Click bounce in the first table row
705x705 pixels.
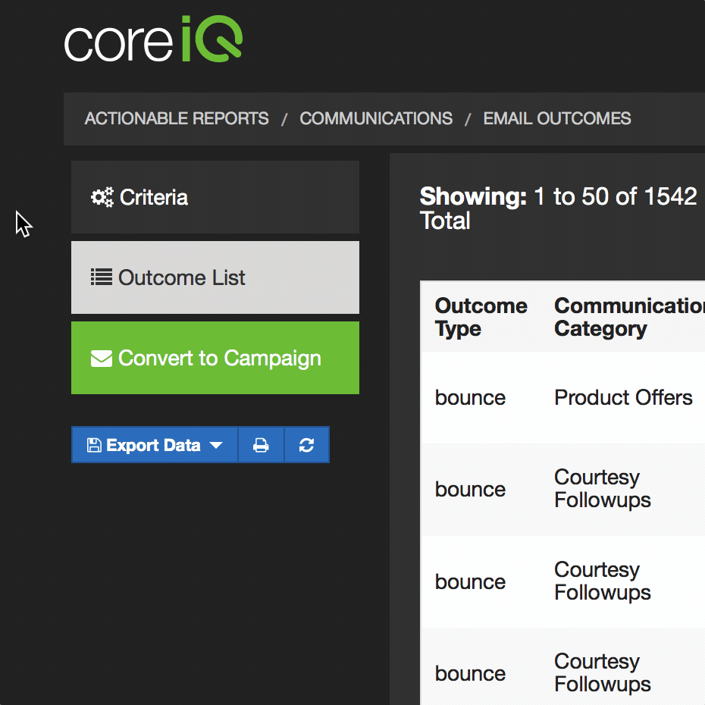tap(470, 398)
